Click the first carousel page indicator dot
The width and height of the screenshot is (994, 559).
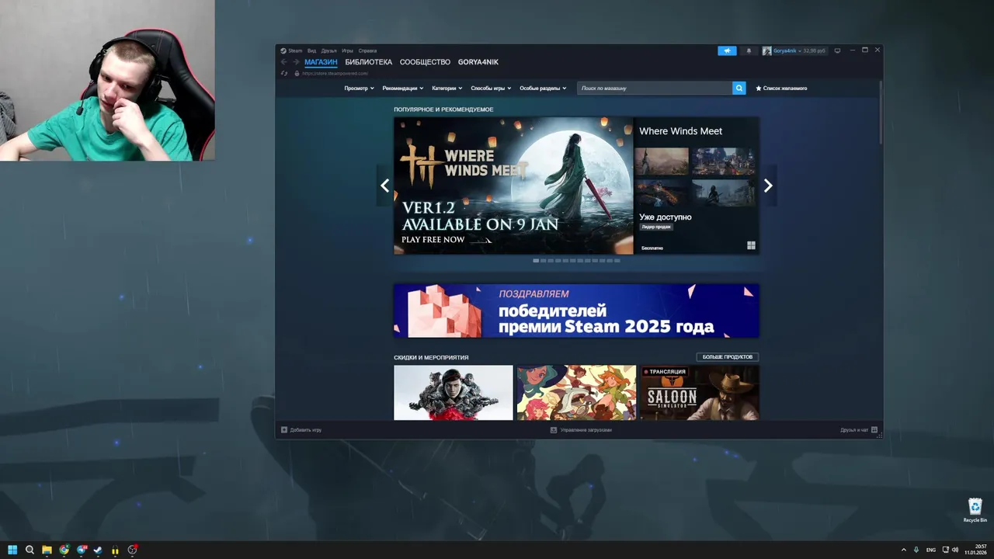pos(536,261)
